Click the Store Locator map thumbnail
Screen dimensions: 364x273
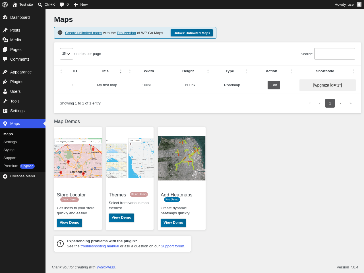78,158
